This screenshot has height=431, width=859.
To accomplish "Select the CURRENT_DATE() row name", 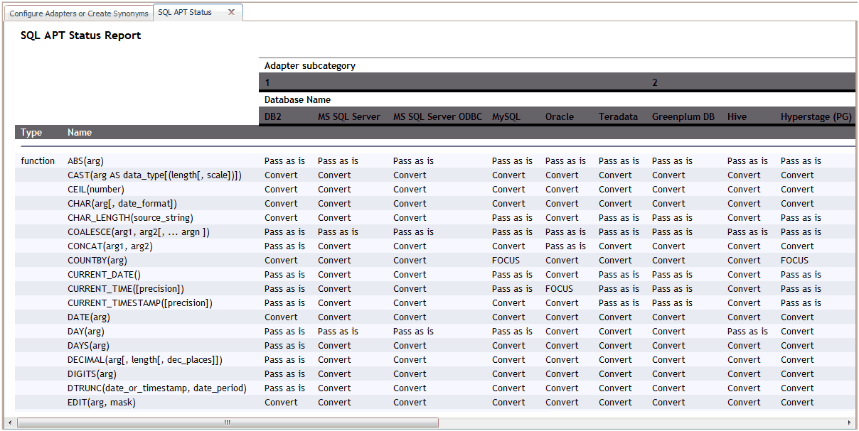I will coord(105,274).
